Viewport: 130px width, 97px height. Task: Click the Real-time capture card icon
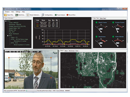coord(17,15)
